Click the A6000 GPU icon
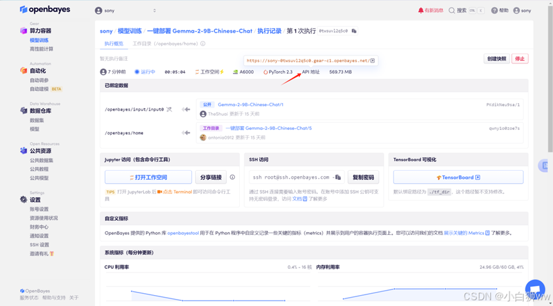The height and width of the screenshot is (306, 553). point(235,72)
